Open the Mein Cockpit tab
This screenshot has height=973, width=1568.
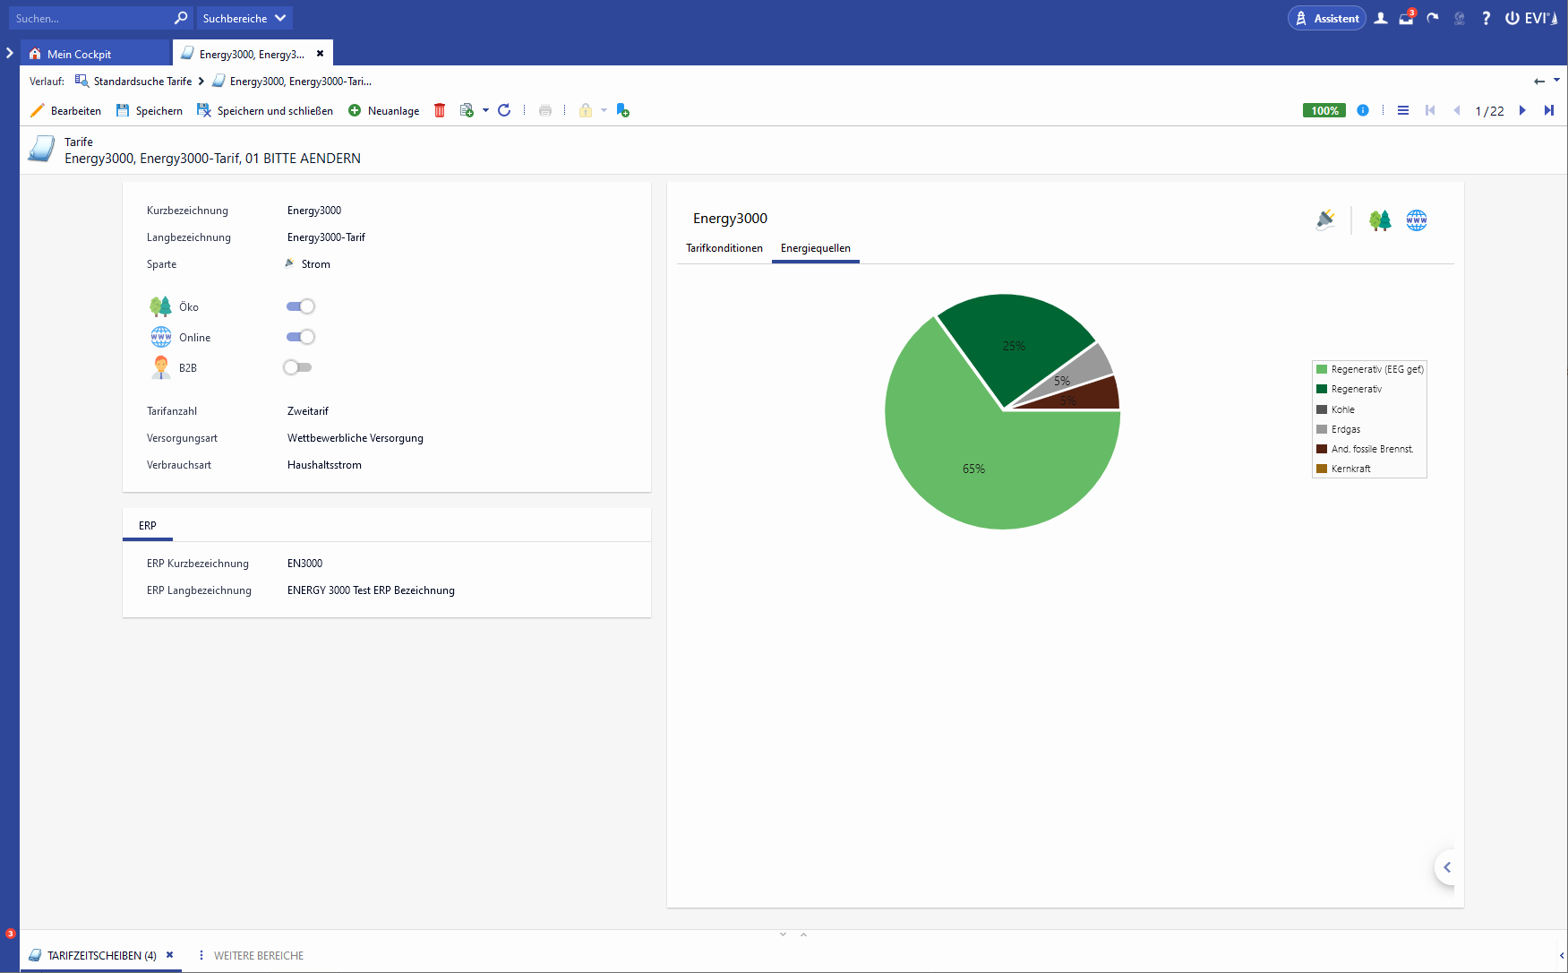pyautogui.click(x=79, y=54)
